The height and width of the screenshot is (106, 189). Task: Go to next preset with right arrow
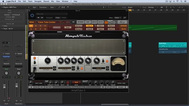click(42, 18)
